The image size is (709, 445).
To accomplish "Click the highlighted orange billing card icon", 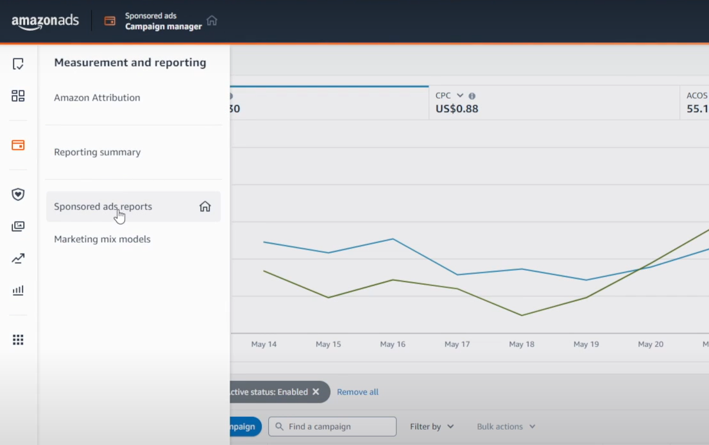I will [17, 145].
